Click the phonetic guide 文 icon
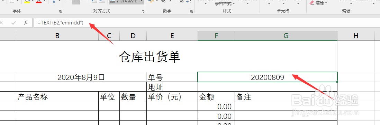This screenshot has height=125, width=380. 54,1
